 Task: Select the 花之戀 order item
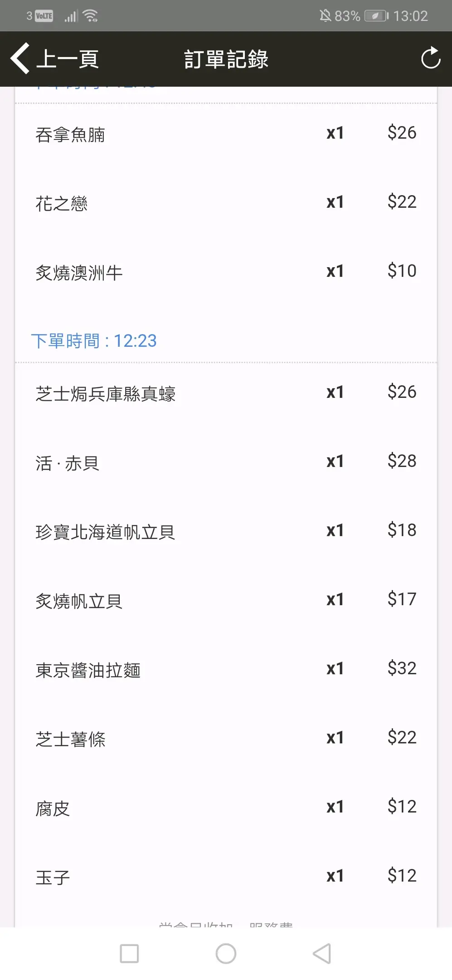(62, 204)
